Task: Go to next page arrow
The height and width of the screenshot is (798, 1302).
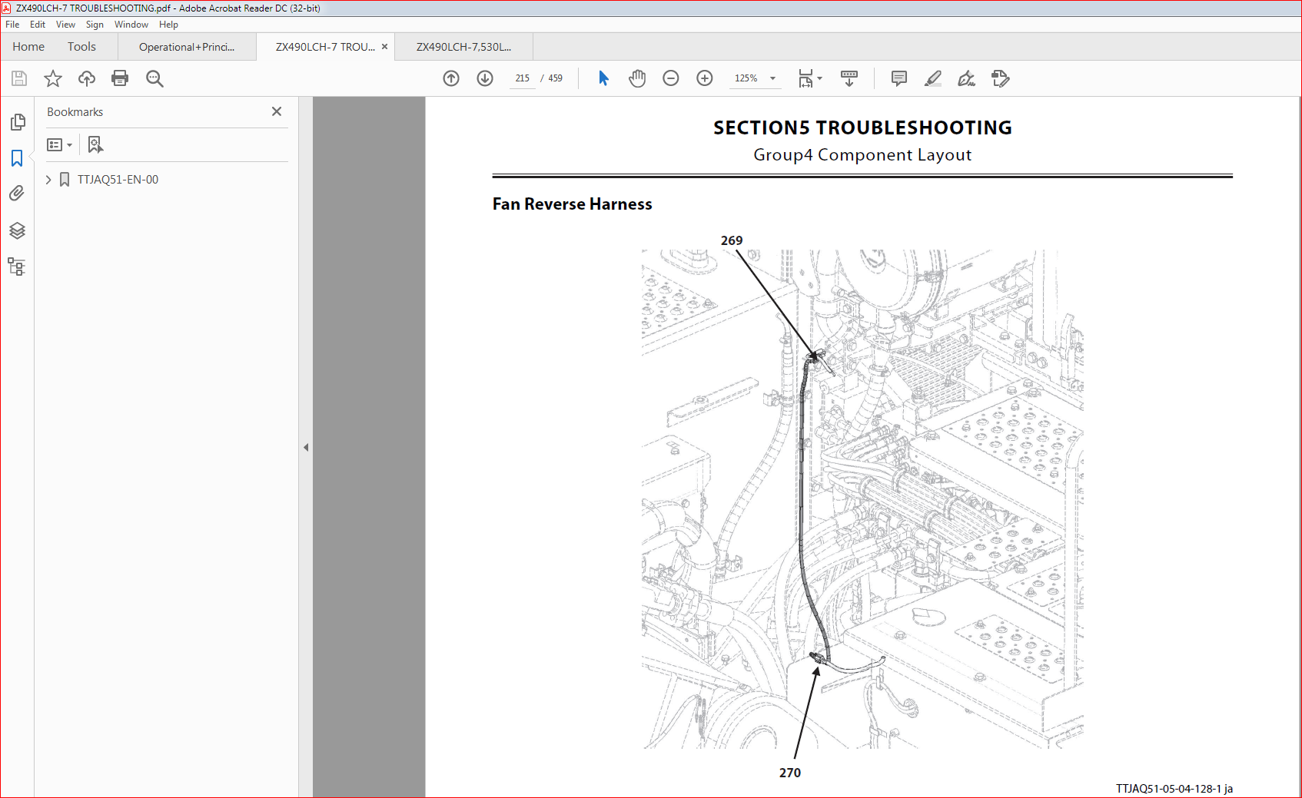Action: point(485,78)
